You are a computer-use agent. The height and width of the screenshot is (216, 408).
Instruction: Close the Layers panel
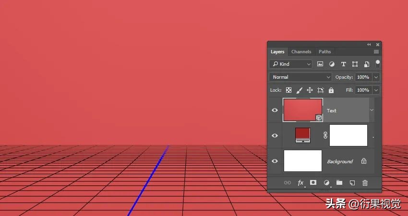[x=378, y=45]
